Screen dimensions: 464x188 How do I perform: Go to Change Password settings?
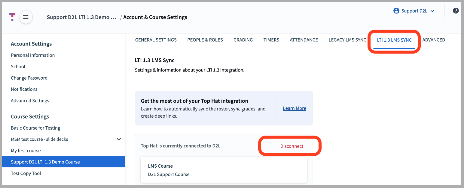(29, 78)
